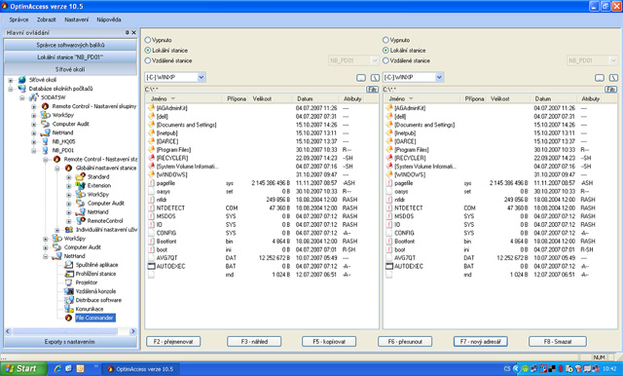Switch to OptimAccess taskbar button
The image size is (623, 376).
coord(140,369)
